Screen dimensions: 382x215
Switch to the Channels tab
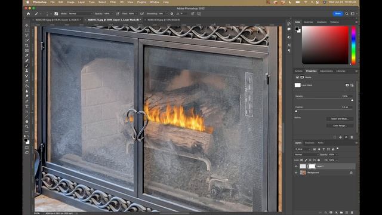coord(309,143)
